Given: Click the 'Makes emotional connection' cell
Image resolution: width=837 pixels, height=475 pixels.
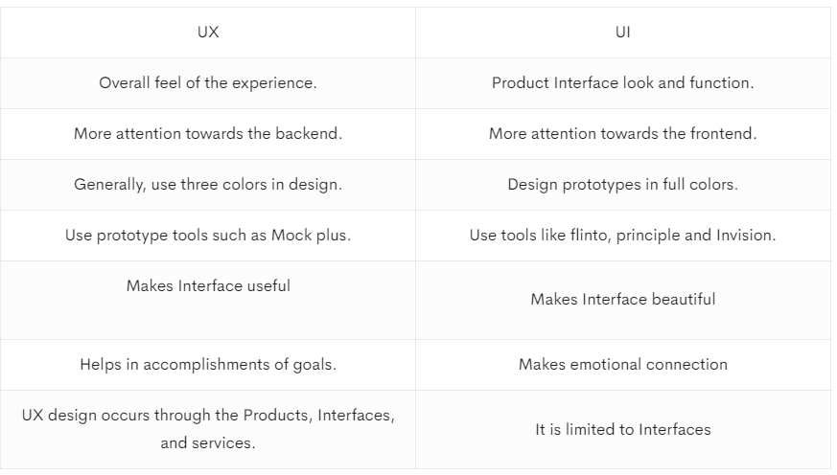Looking at the screenshot, I should 623,365.
